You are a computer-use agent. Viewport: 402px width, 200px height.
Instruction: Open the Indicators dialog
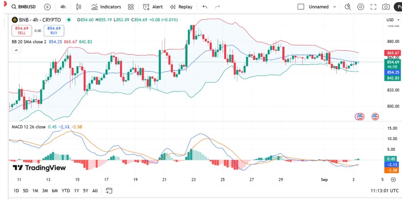(106, 7)
